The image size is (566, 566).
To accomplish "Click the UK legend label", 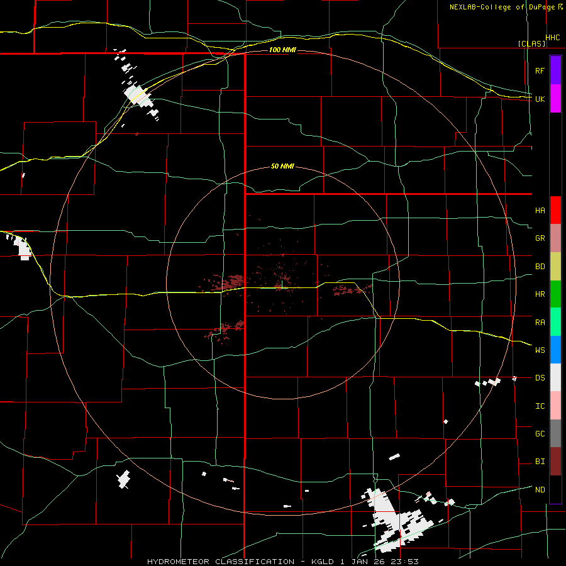I will [540, 99].
